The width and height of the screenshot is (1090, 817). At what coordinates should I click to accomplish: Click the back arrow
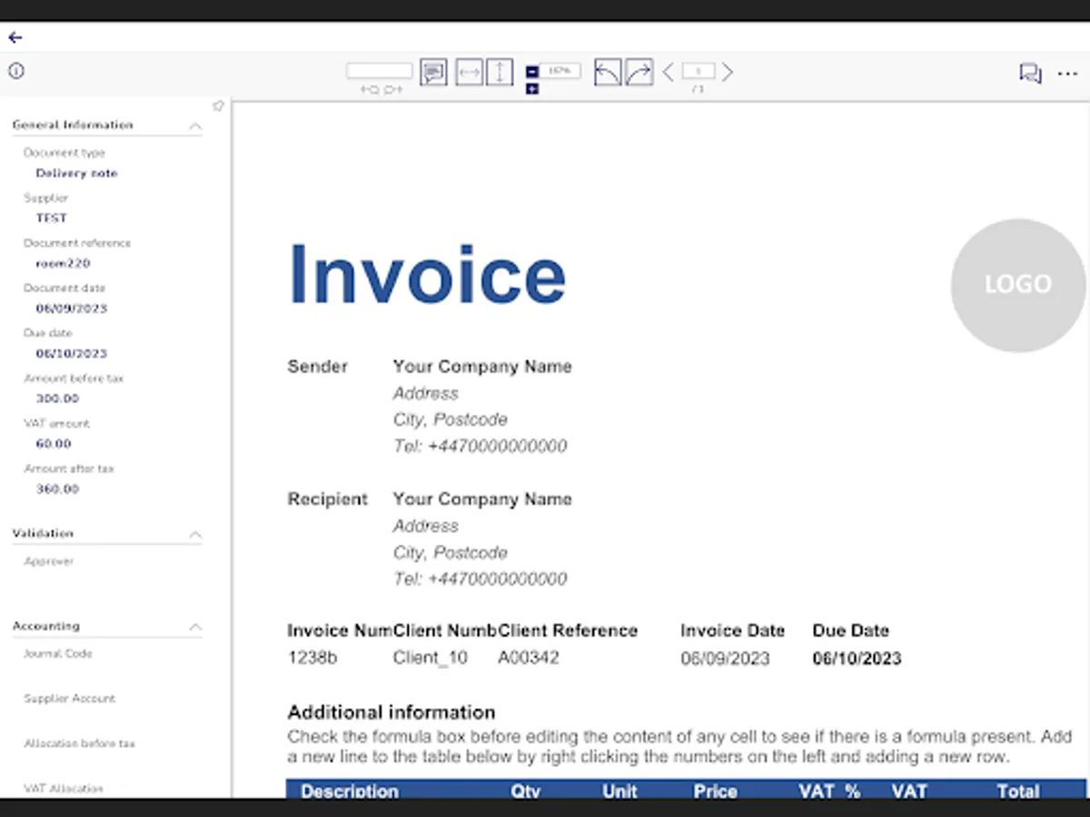(x=15, y=37)
